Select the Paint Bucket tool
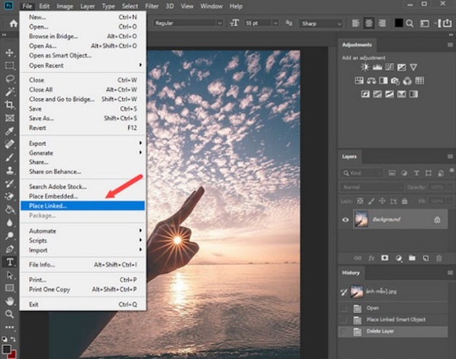 [10, 210]
